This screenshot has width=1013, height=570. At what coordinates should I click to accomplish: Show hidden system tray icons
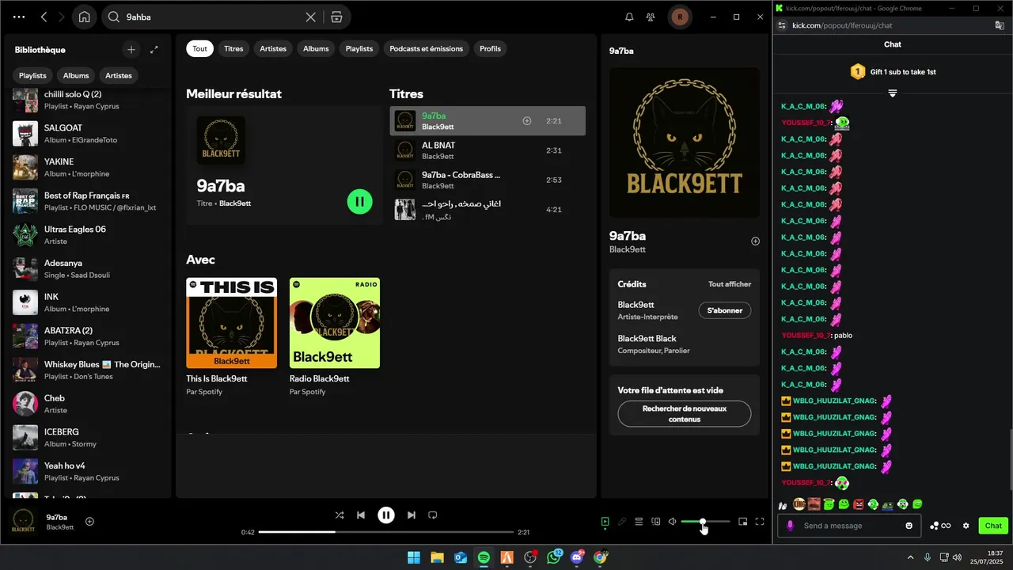[x=910, y=558]
